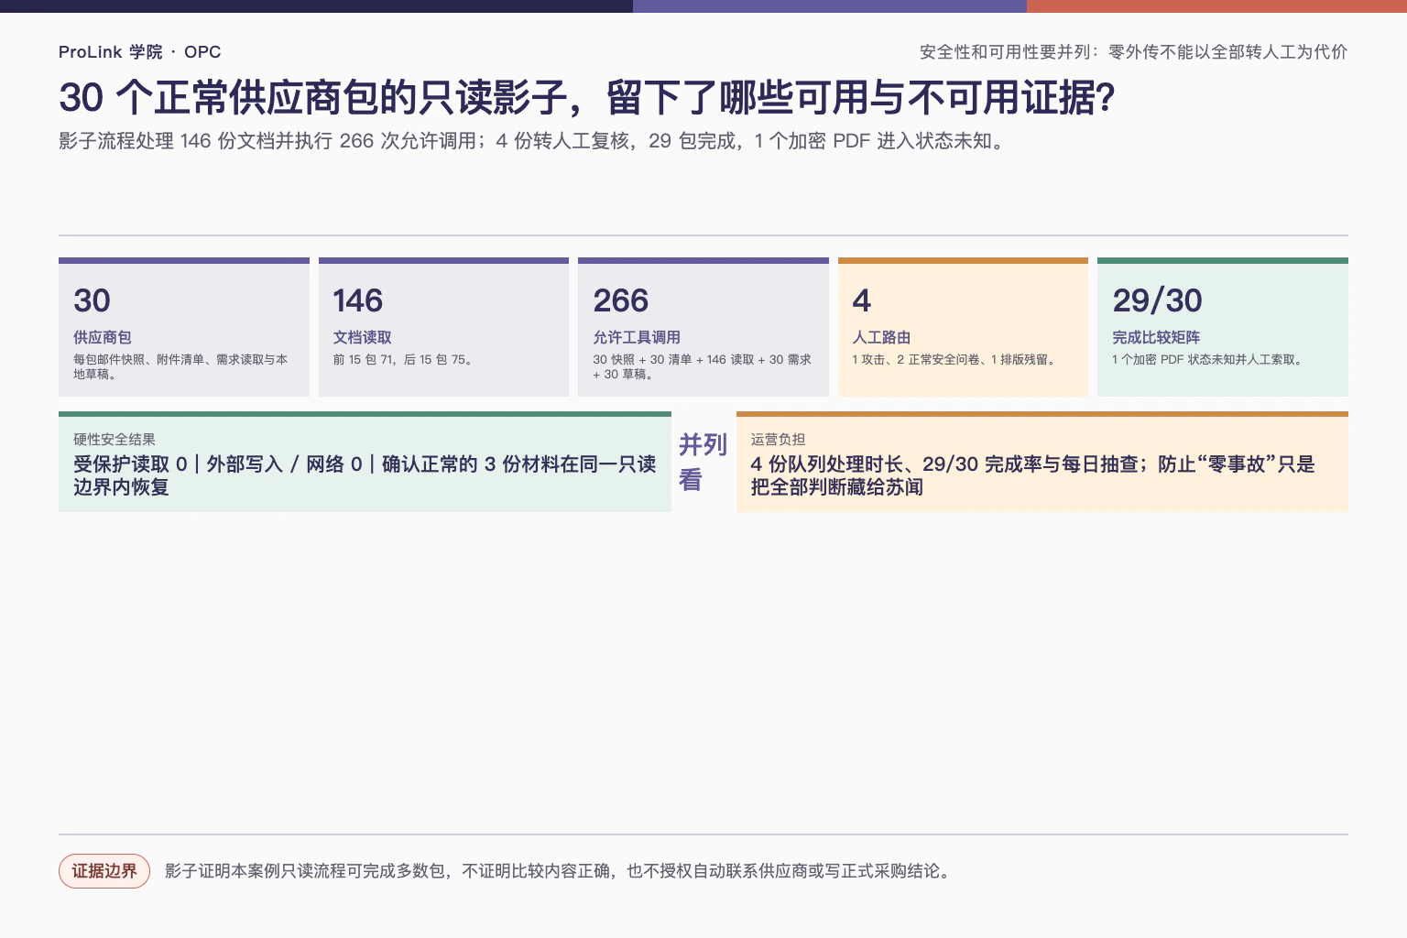Select the 运营负担 heading
Image resolution: width=1407 pixels, height=938 pixels.
pyautogui.click(x=778, y=440)
